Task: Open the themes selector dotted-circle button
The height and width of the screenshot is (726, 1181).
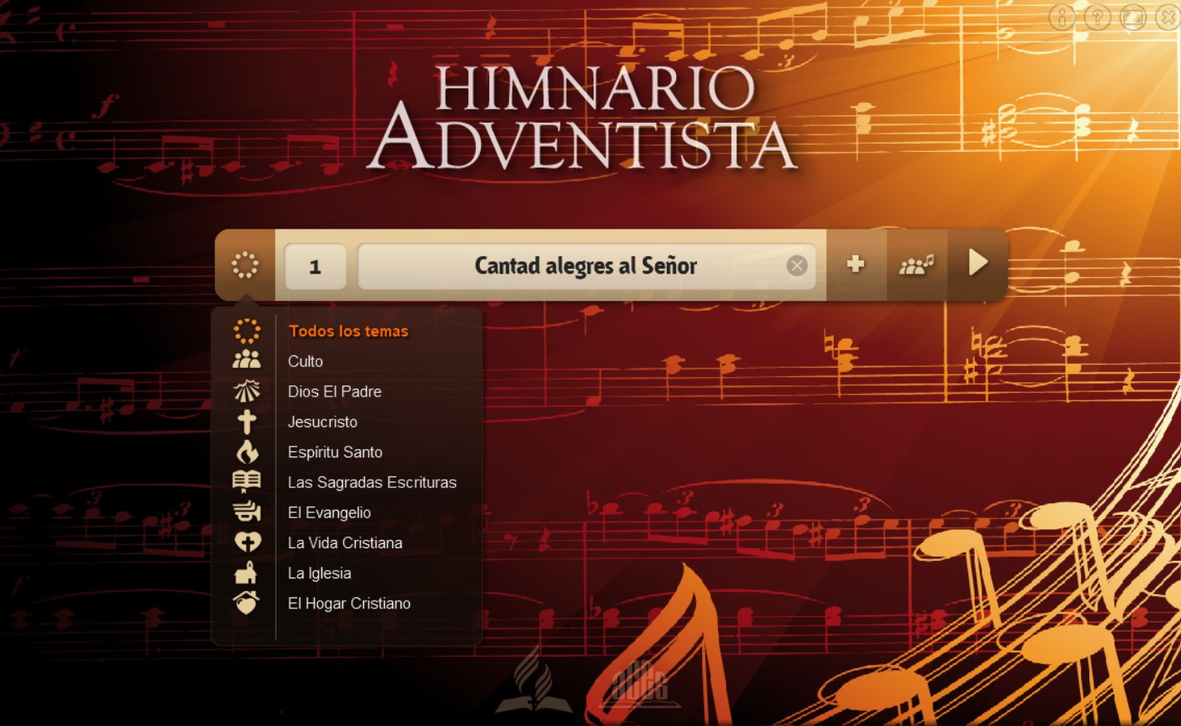Action: point(245,265)
